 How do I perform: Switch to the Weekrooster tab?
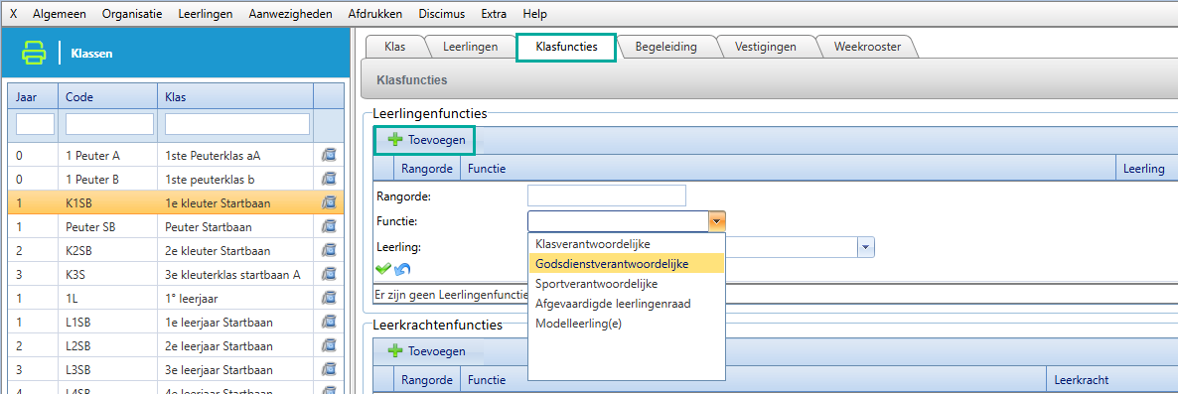click(867, 47)
